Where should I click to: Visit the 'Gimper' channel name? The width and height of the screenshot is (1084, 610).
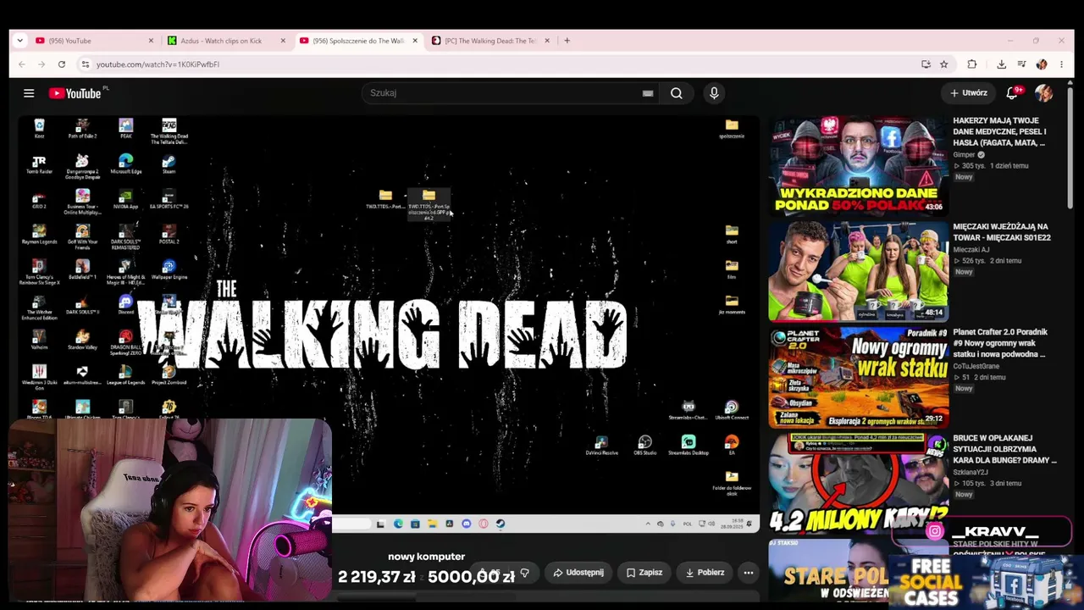pyautogui.click(x=965, y=155)
